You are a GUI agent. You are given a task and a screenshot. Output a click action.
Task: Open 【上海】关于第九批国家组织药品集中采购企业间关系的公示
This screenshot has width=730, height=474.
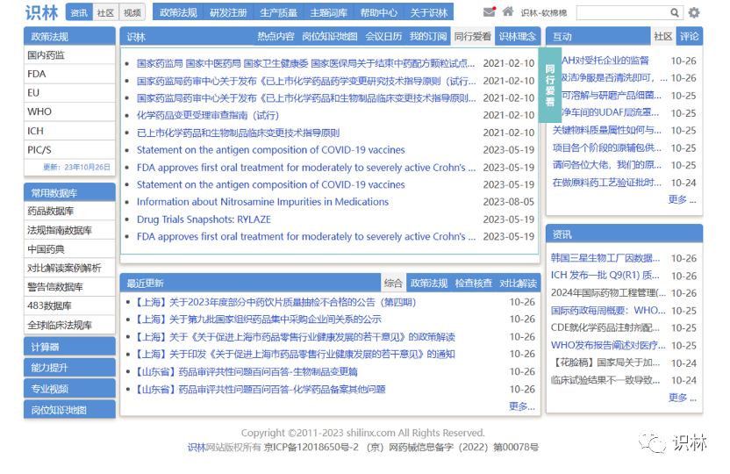(x=257, y=320)
